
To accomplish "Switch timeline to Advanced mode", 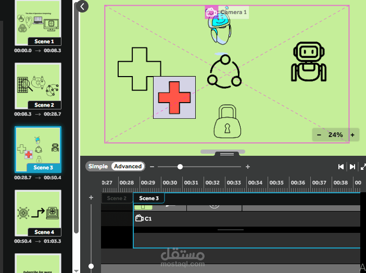I will (128, 166).
